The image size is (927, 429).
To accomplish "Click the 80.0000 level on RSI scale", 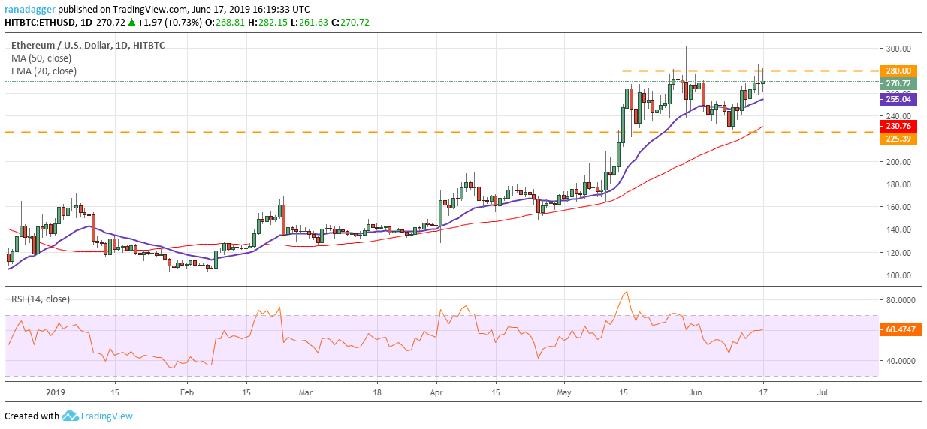I will point(900,300).
